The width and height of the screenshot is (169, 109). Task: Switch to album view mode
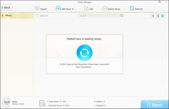[x=163, y=16]
